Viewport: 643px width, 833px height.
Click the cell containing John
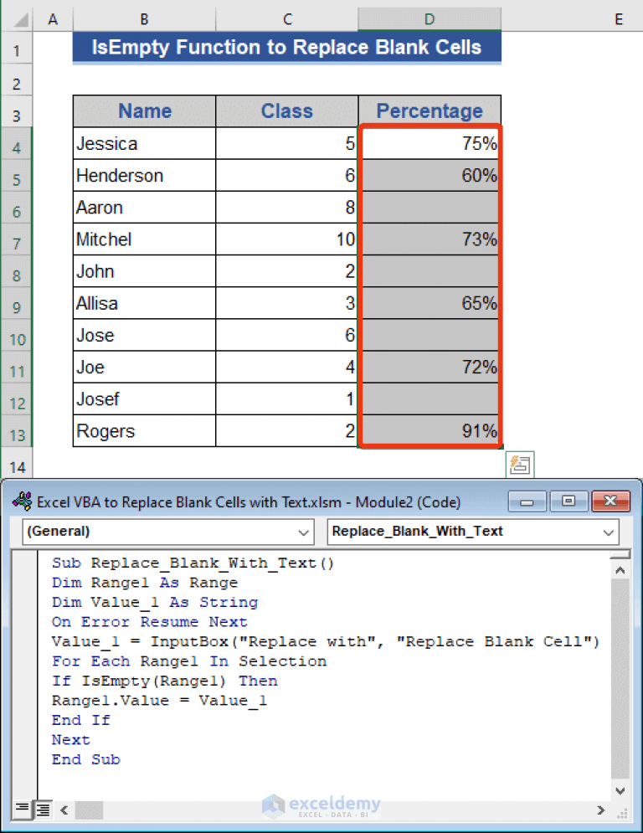point(145,271)
